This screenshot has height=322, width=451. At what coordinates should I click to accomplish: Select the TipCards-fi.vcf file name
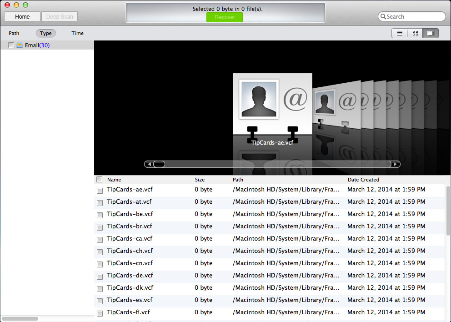[129, 312]
